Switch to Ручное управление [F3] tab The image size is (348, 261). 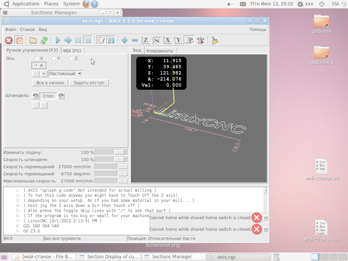click(32, 50)
